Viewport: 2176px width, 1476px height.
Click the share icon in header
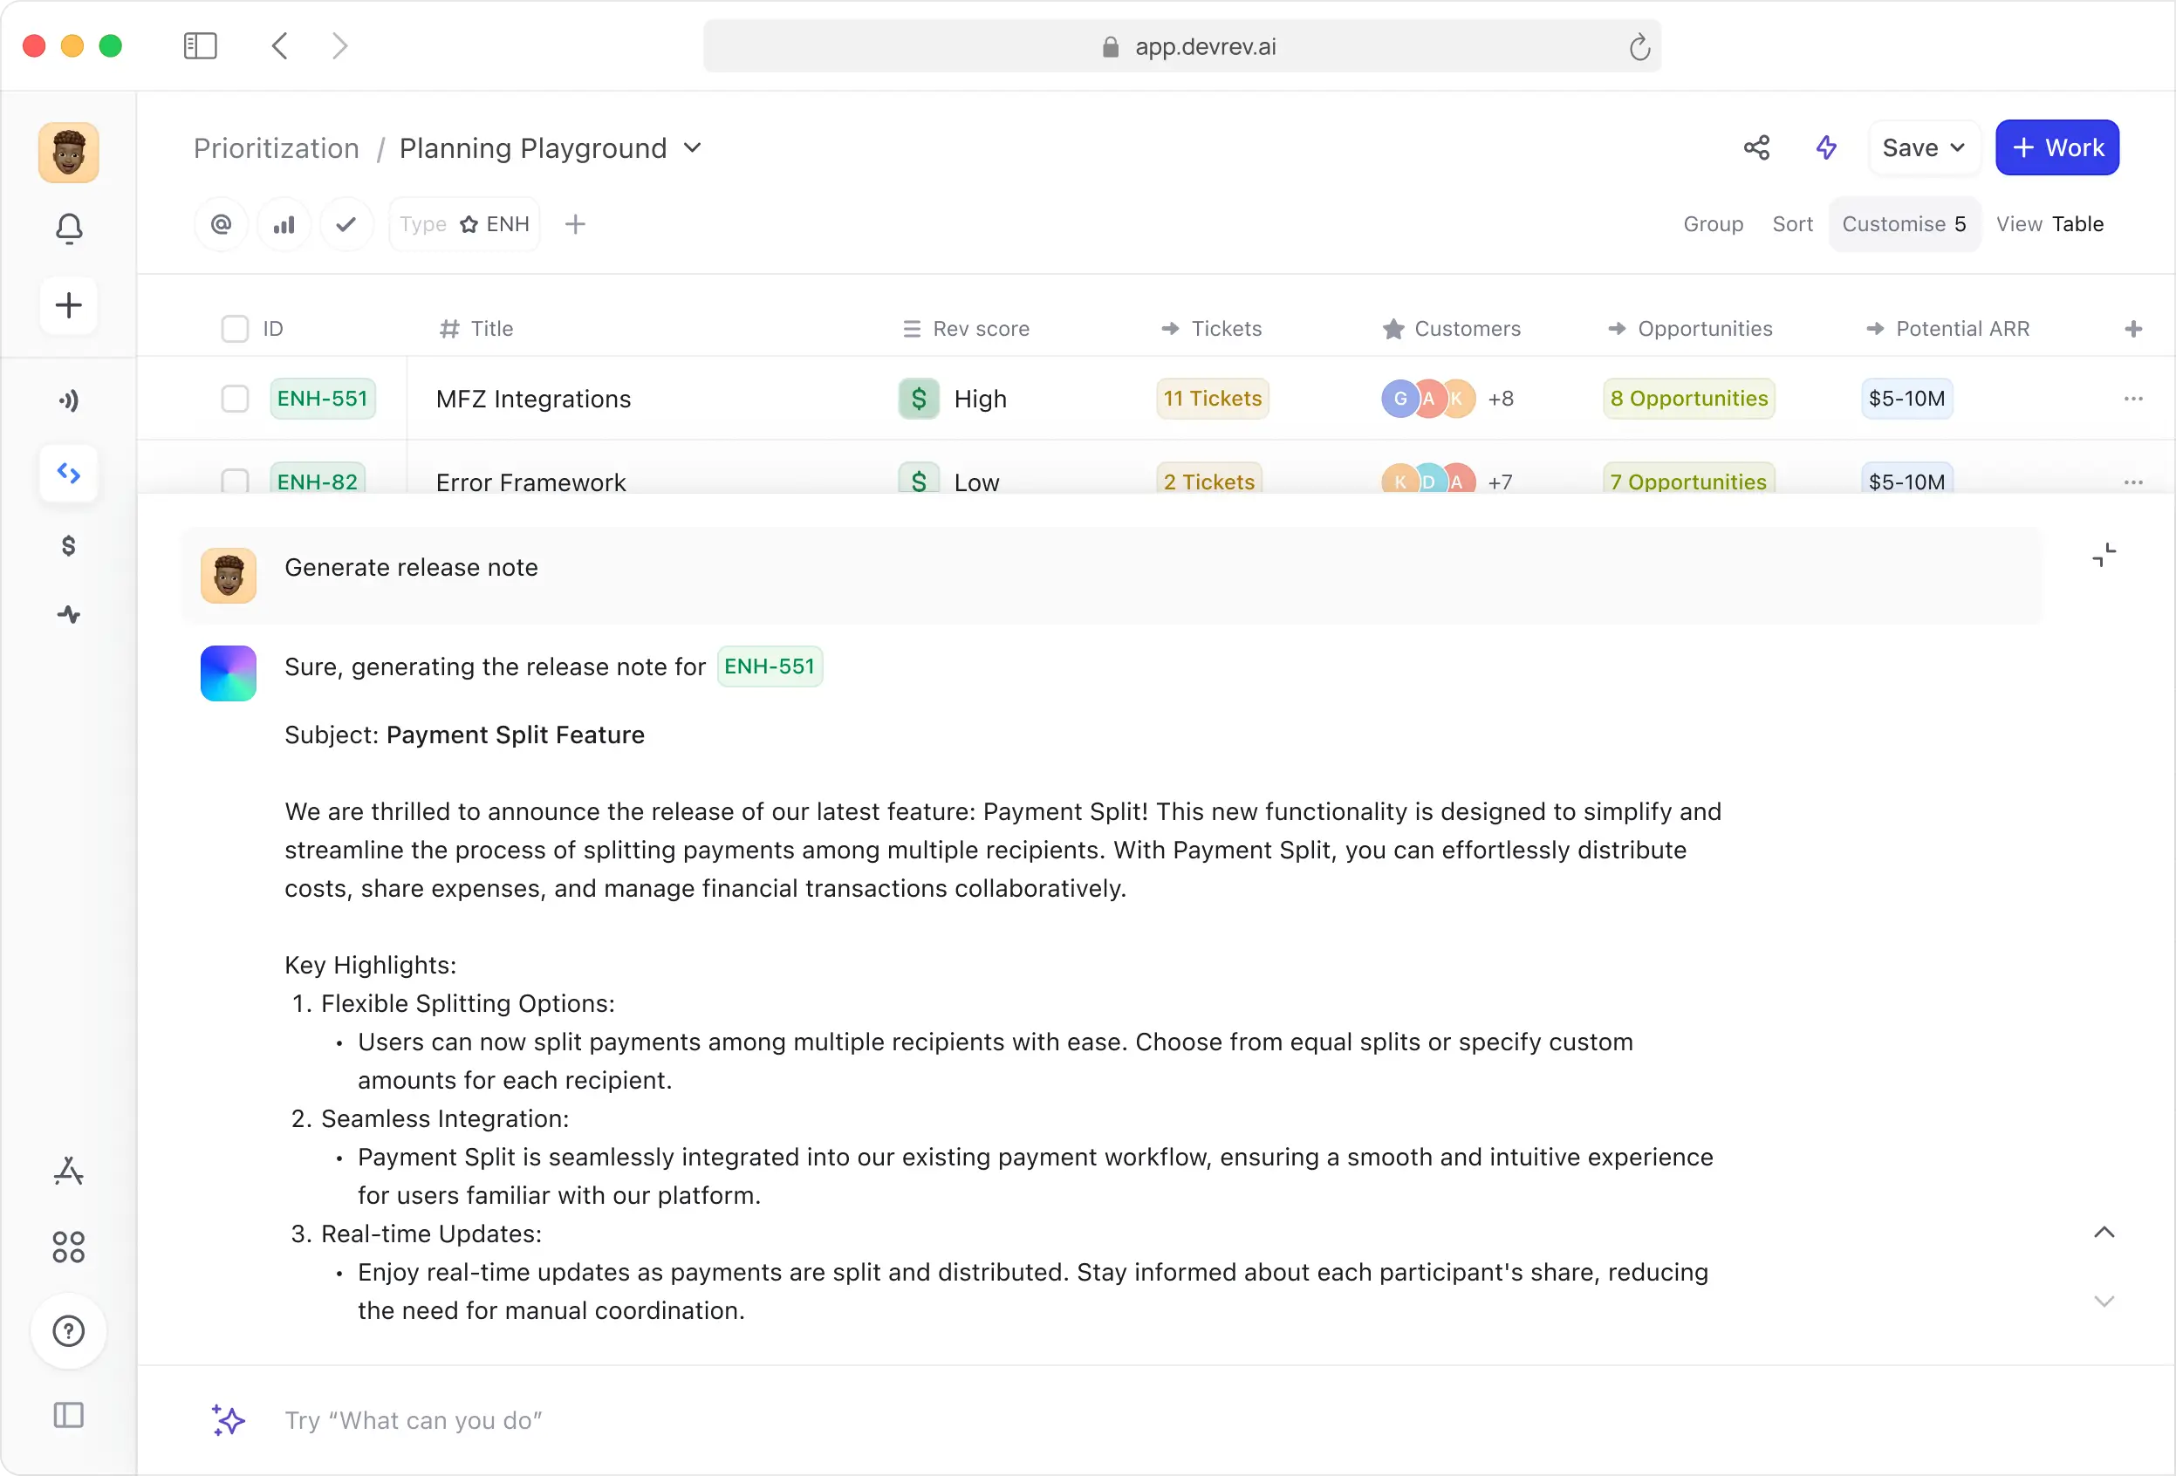[1755, 148]
